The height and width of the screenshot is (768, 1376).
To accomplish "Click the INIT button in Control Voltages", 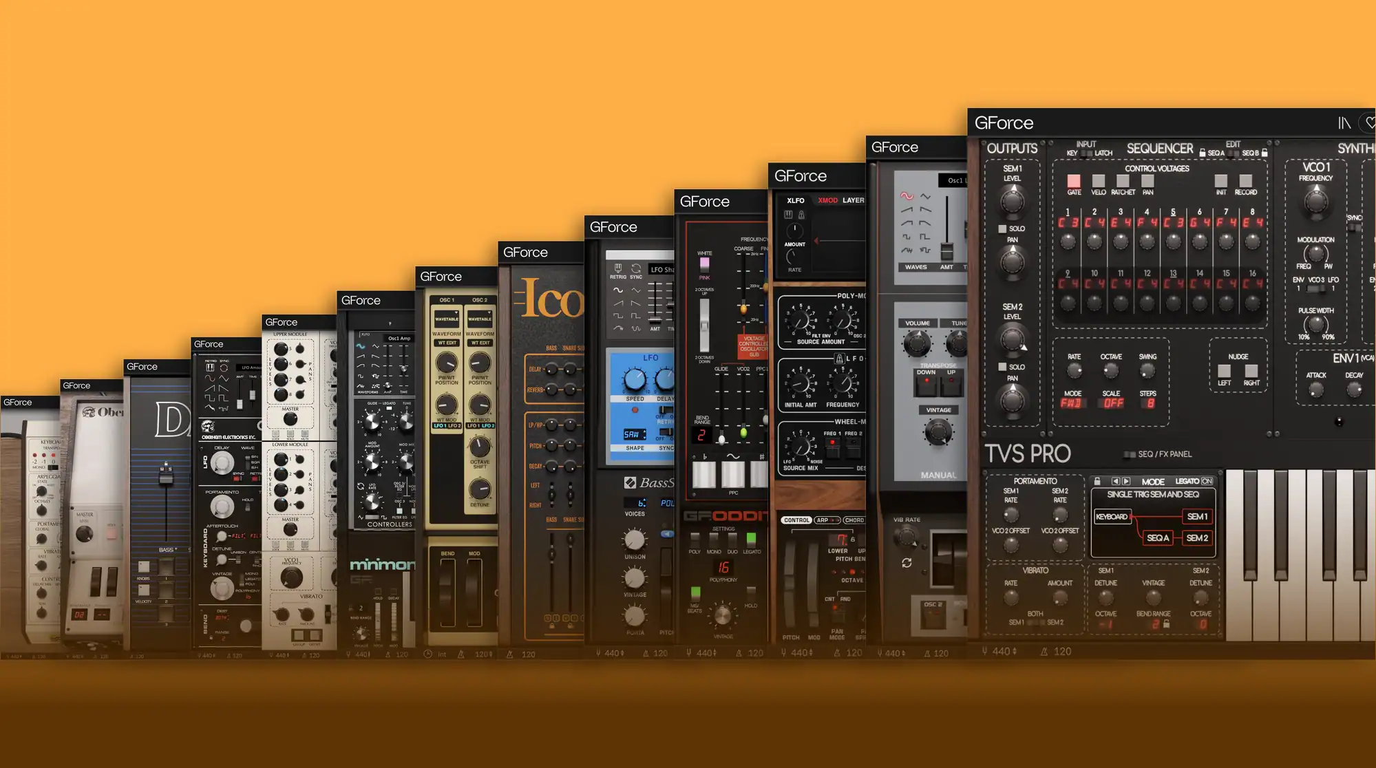I will (1220, 181).
